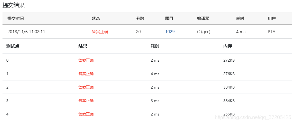The image size is (294, 123).
Task: Click the 耗时 header in the test point table
Action: [x=155, y=46]
